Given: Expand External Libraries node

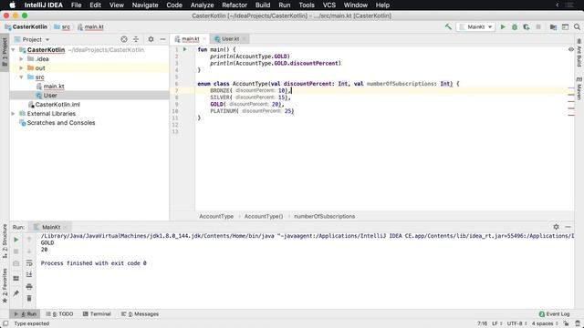Looking at the screenshot, I should click(x=14, y=113).
